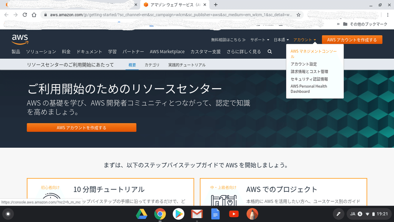This screenshot has width=394, height=222.
Task: Open the 無料相談はこちら link
Action: 228,39
